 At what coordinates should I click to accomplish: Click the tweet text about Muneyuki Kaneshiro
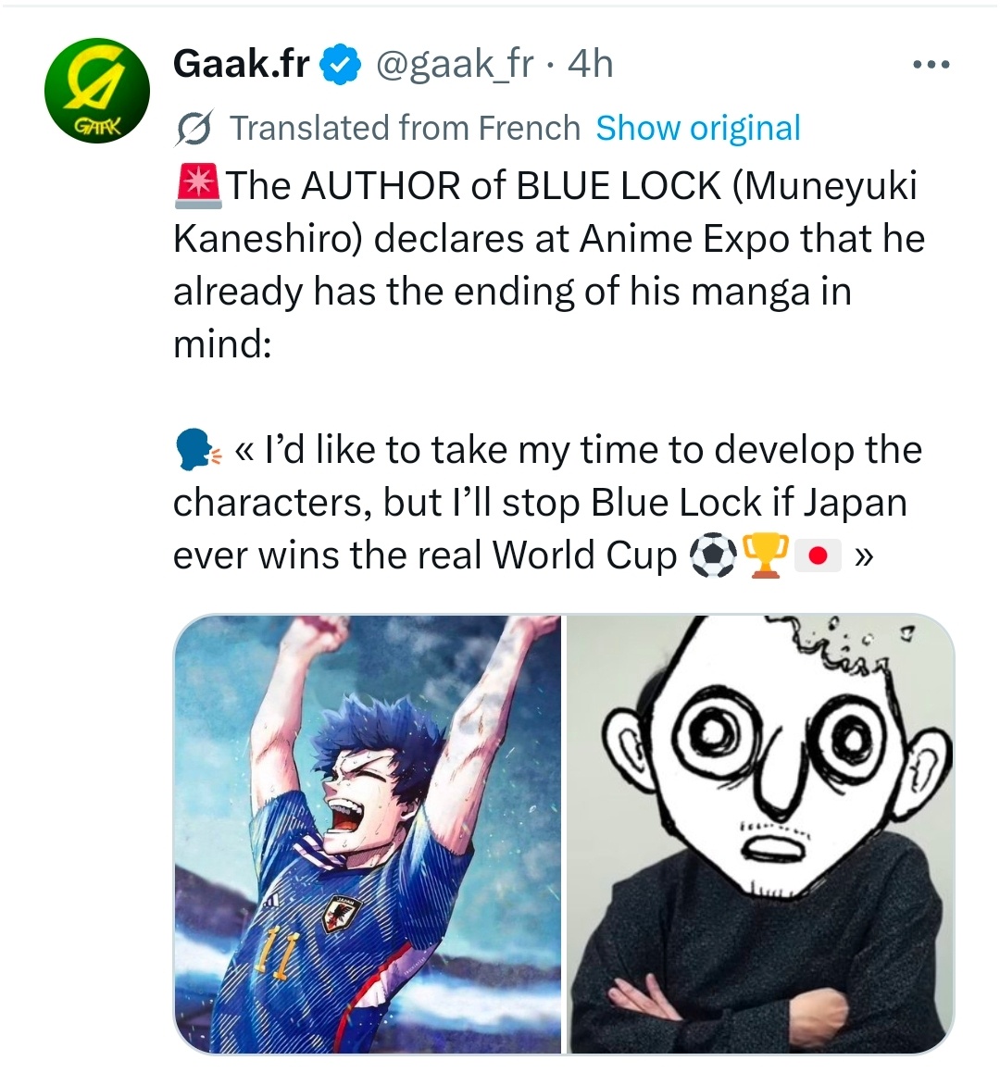548,264
